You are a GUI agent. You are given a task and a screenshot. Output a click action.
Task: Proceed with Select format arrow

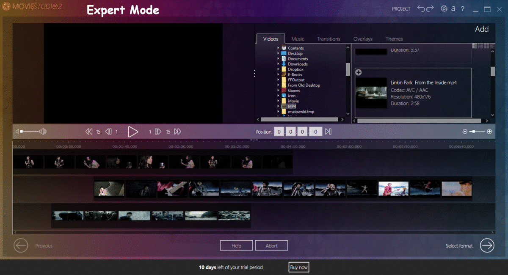point(487,245)
